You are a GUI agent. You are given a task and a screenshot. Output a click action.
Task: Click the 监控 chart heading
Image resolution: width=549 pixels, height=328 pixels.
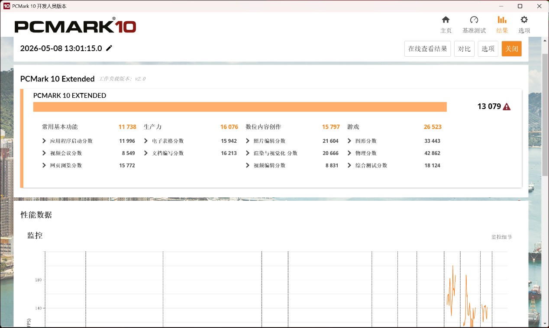click(35, 235)
